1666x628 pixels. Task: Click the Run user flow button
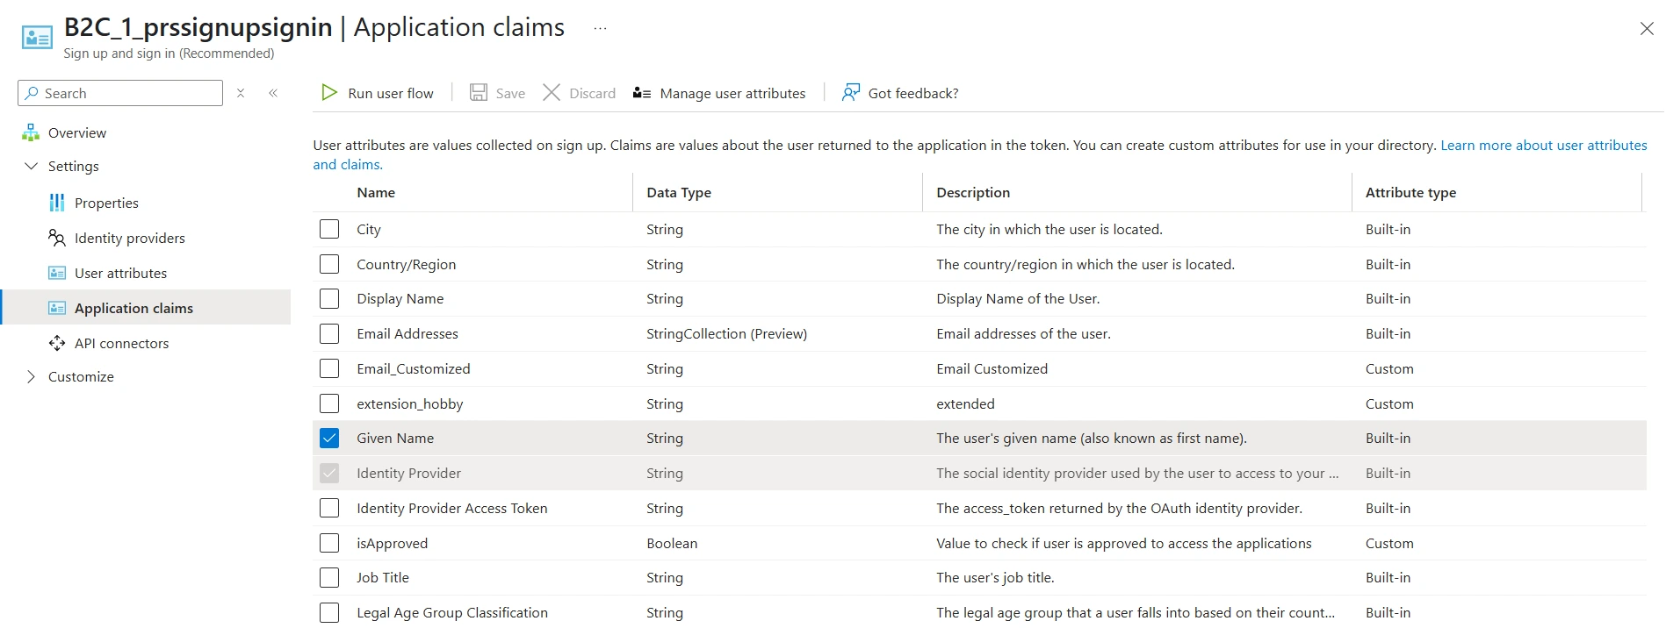[x=378, y=93]
